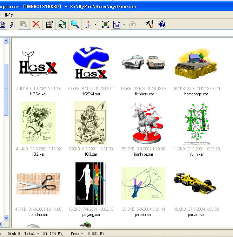Click file name jiemao.xar
Screen dimensions: 233x237
pos(144,215)
